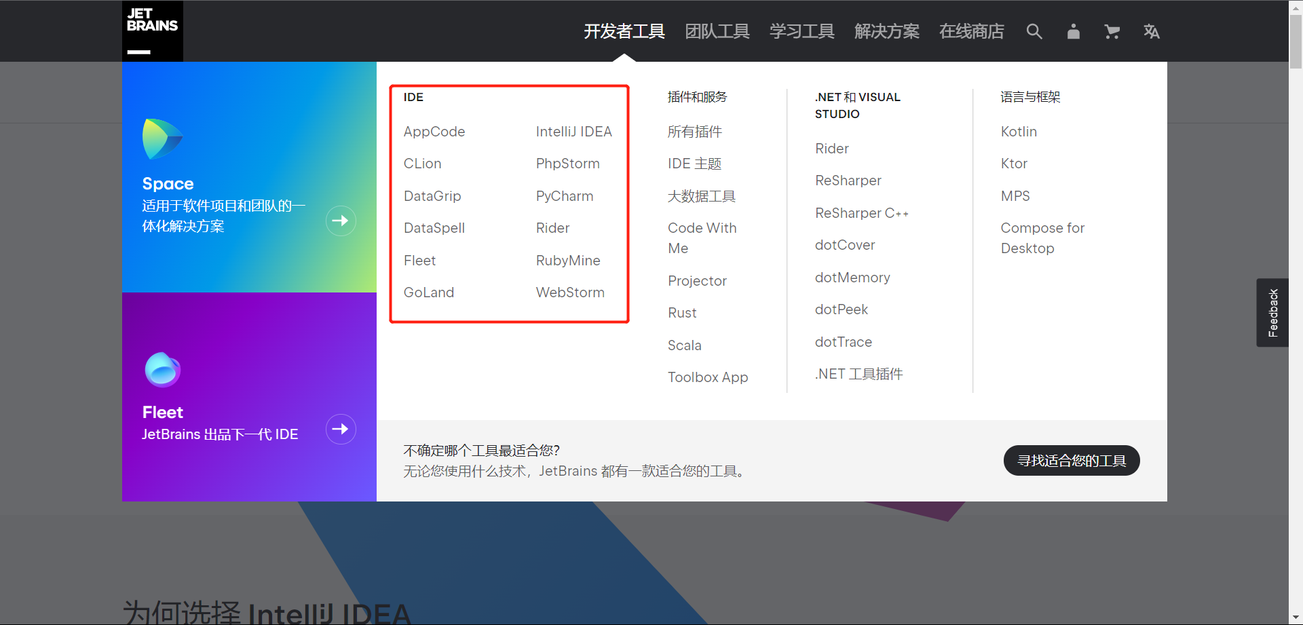The height and width of the screenshot is (625, 1303).
Task: Go to Kotlin language page
Action: coord(1018,132)
